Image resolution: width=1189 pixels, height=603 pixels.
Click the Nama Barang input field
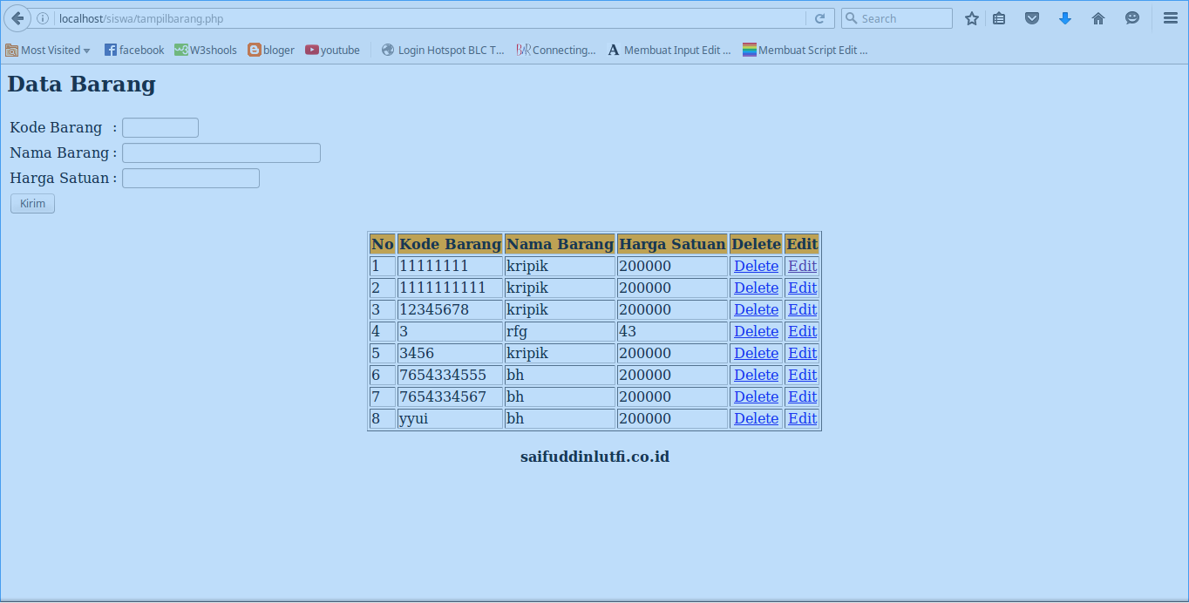(x=221, y=152)
